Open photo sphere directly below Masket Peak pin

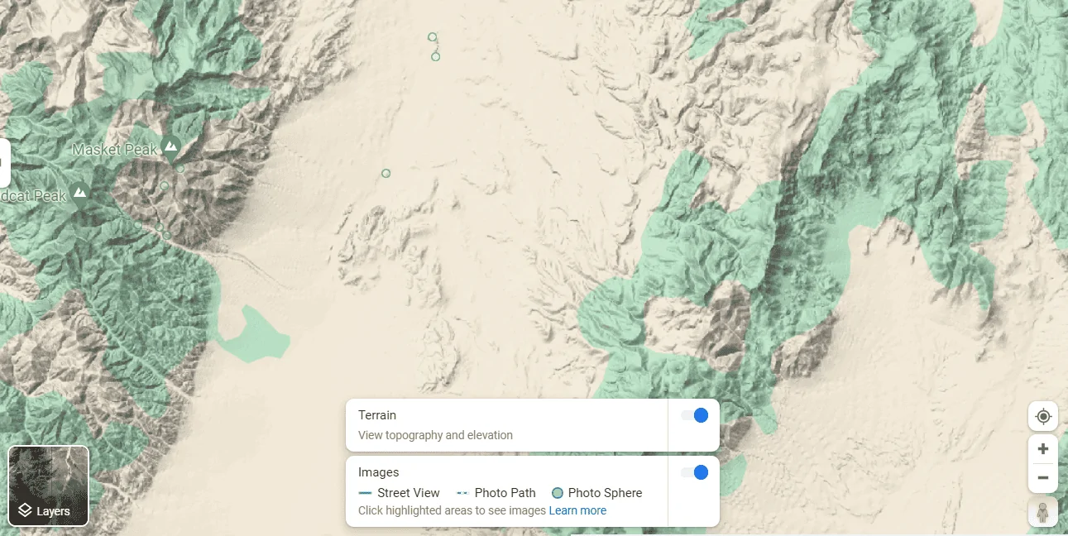point(180,169)
